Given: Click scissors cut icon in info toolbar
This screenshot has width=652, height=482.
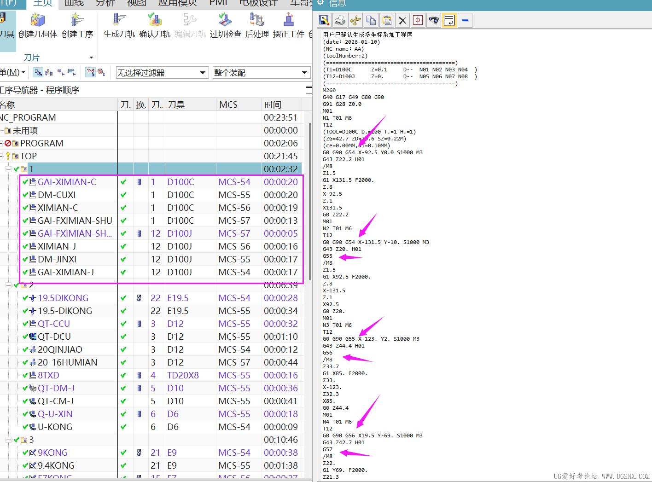Looking at the screenshot, I should click(x=355, y=20).
